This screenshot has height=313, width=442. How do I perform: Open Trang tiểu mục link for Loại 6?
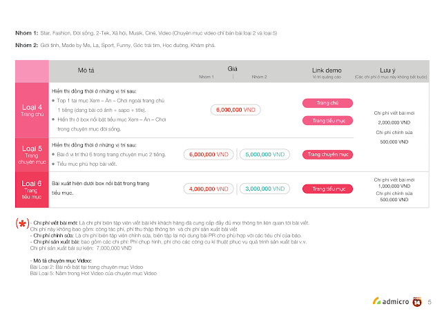pyautogui.click(x=327, y=189)
